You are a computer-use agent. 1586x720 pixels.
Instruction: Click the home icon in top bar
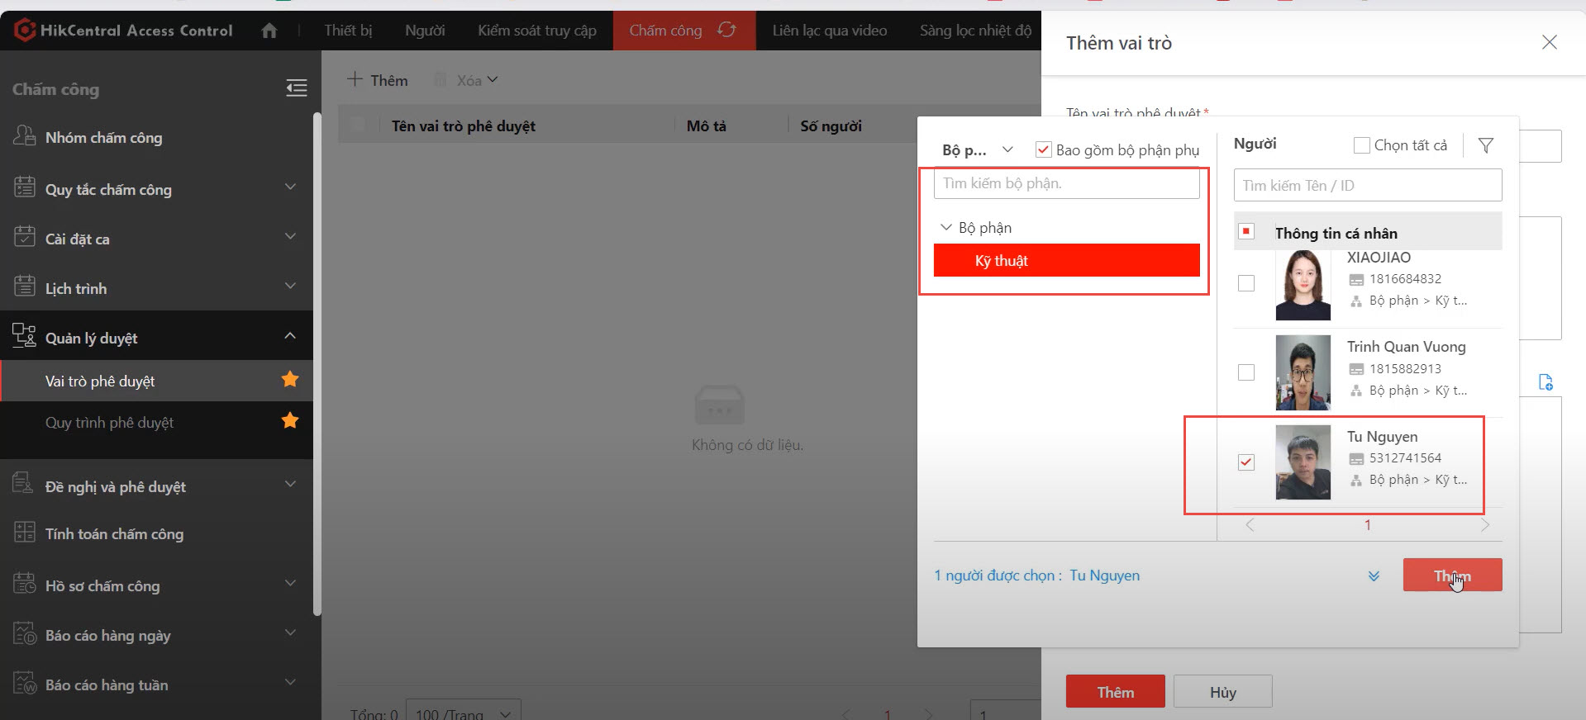(x=269, y=31)
